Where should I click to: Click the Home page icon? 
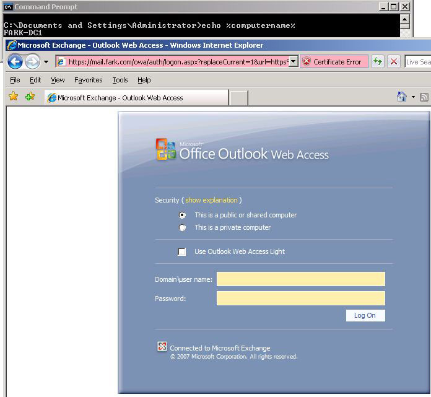pyautogui.click(x=402, y=97)
